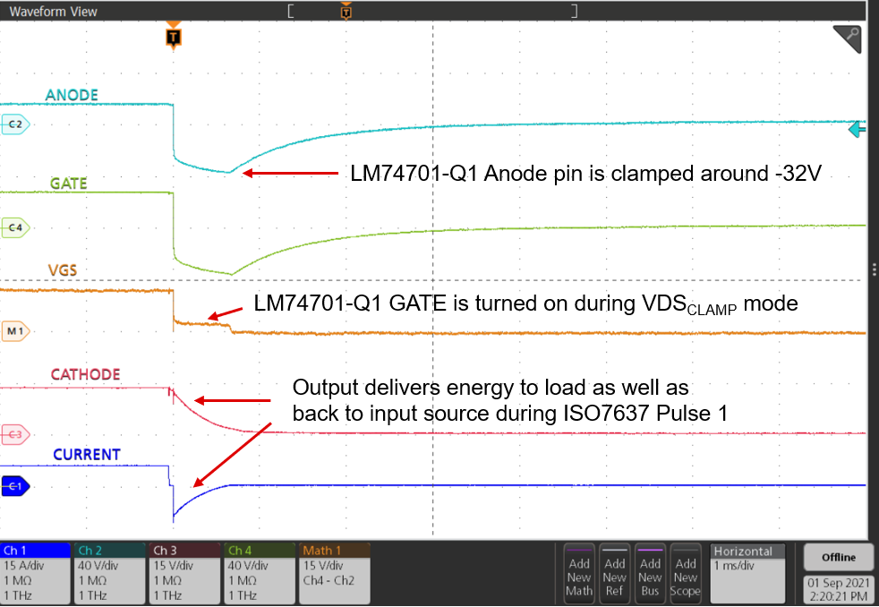
Task: Expand the Offline status control
Action: pyautogui.click(x=839, y=557)
